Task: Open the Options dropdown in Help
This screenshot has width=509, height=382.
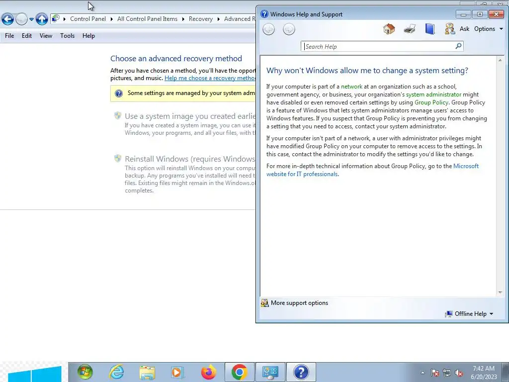Action: tap(489, 29)
